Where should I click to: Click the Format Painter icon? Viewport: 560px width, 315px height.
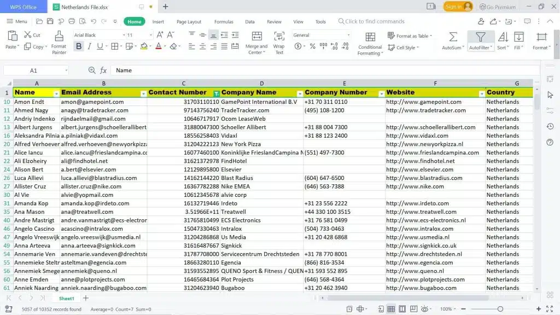(59, 37)
